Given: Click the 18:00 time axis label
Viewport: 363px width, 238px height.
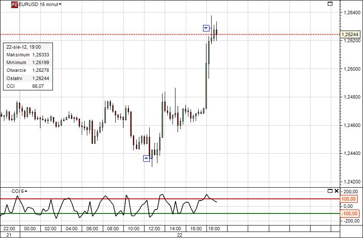Looking at the screenshot, I should [214, 229].
